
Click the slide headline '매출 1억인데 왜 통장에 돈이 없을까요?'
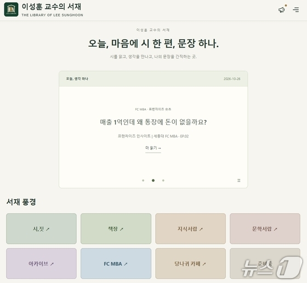153,122
